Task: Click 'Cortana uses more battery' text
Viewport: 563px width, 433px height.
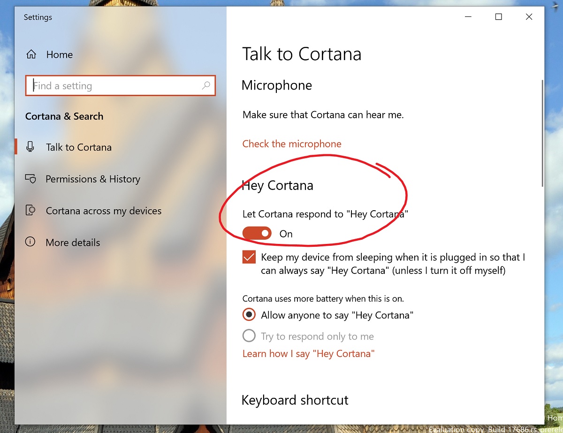Action: click(323, 298)
